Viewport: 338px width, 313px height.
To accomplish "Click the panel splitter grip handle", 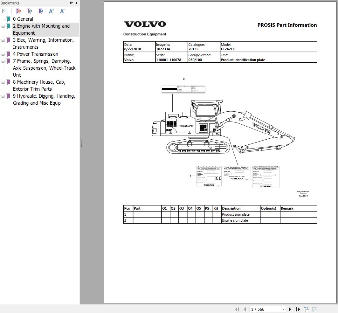I will (81, 140).
